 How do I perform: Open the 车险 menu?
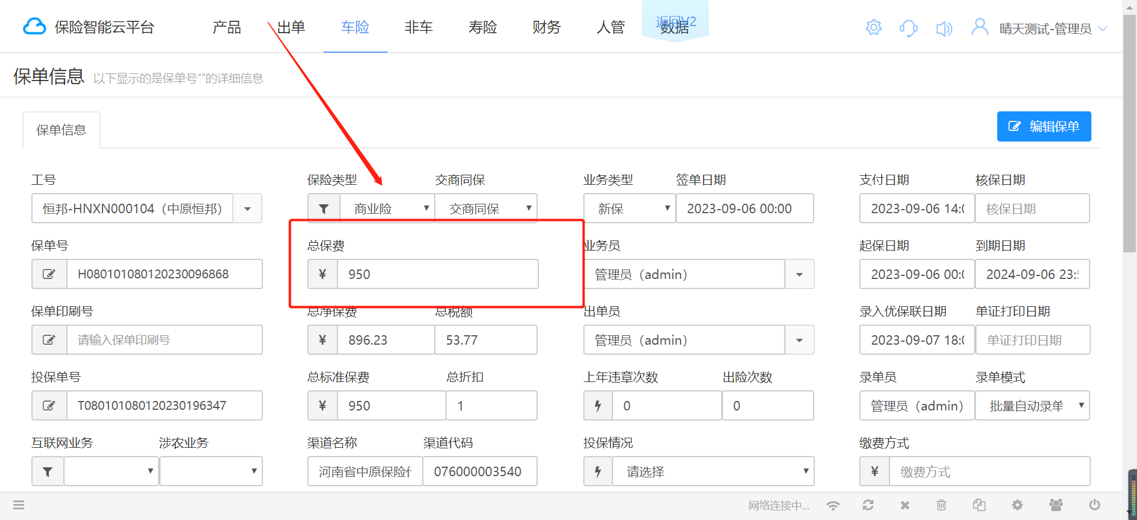point(355,27)
